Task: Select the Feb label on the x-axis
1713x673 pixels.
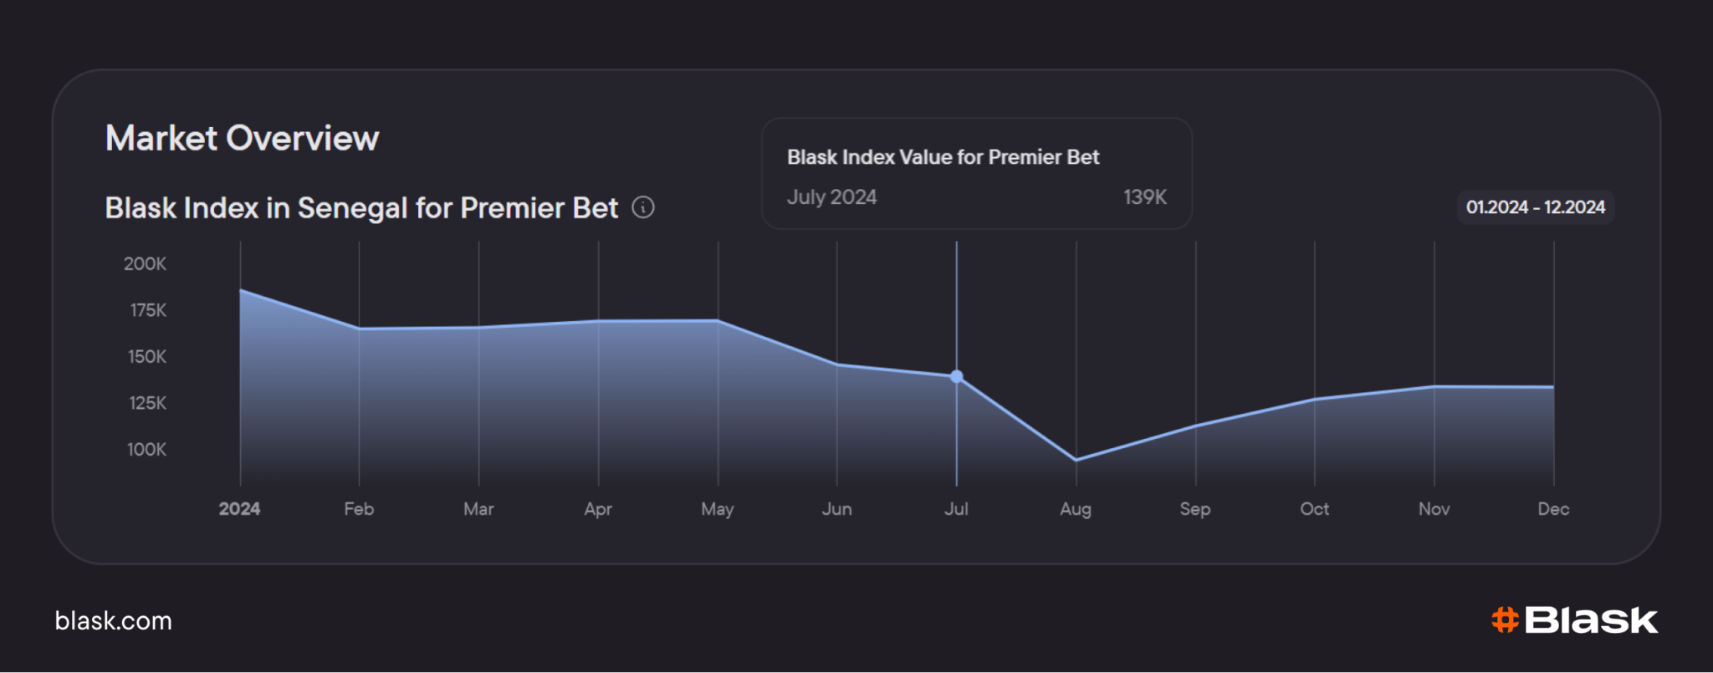Action: [x=359, y=508]
